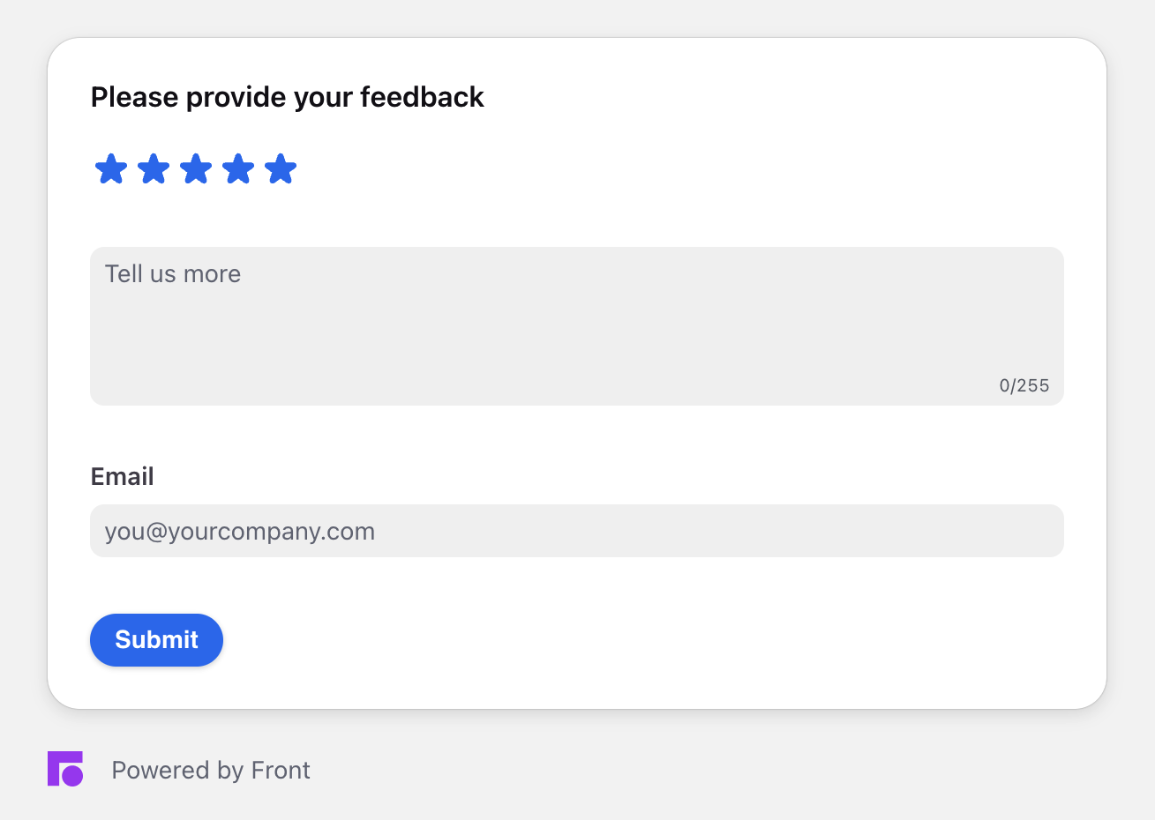Open the 'Powered by Front' link

click(x=211, y=770)
